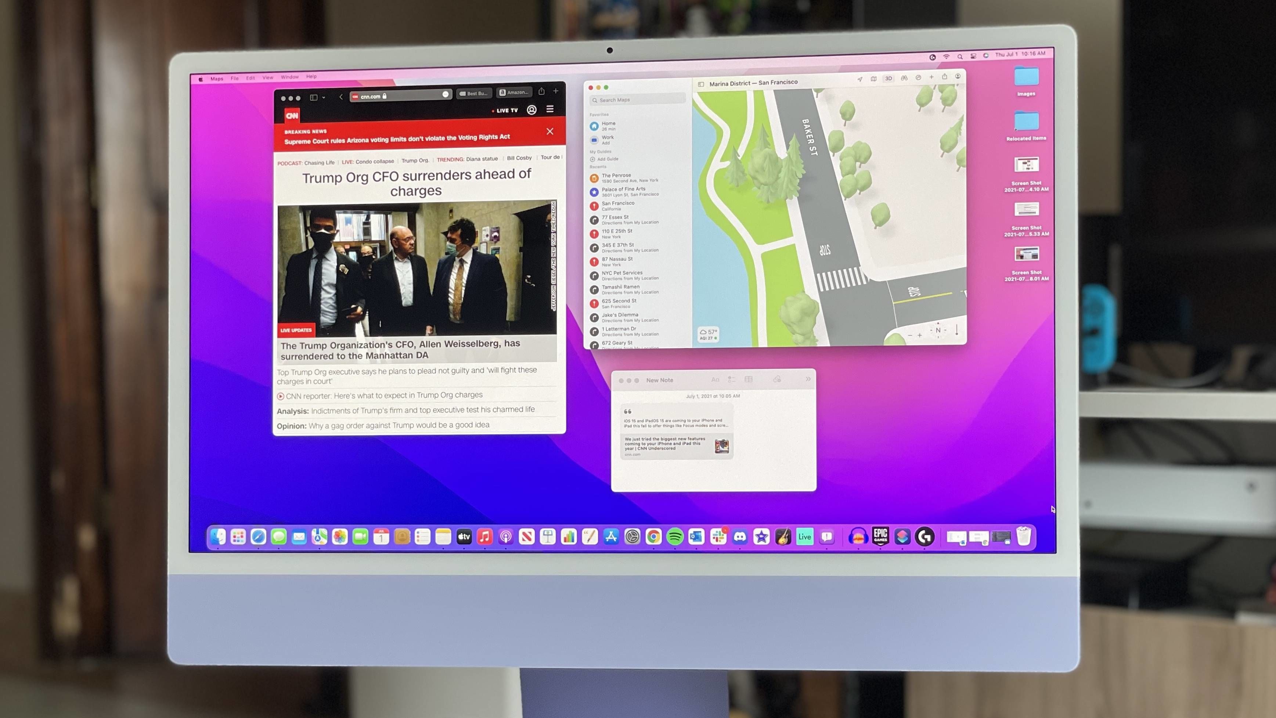
Task: Click Condo collapse live link
Action: point(375,162)
